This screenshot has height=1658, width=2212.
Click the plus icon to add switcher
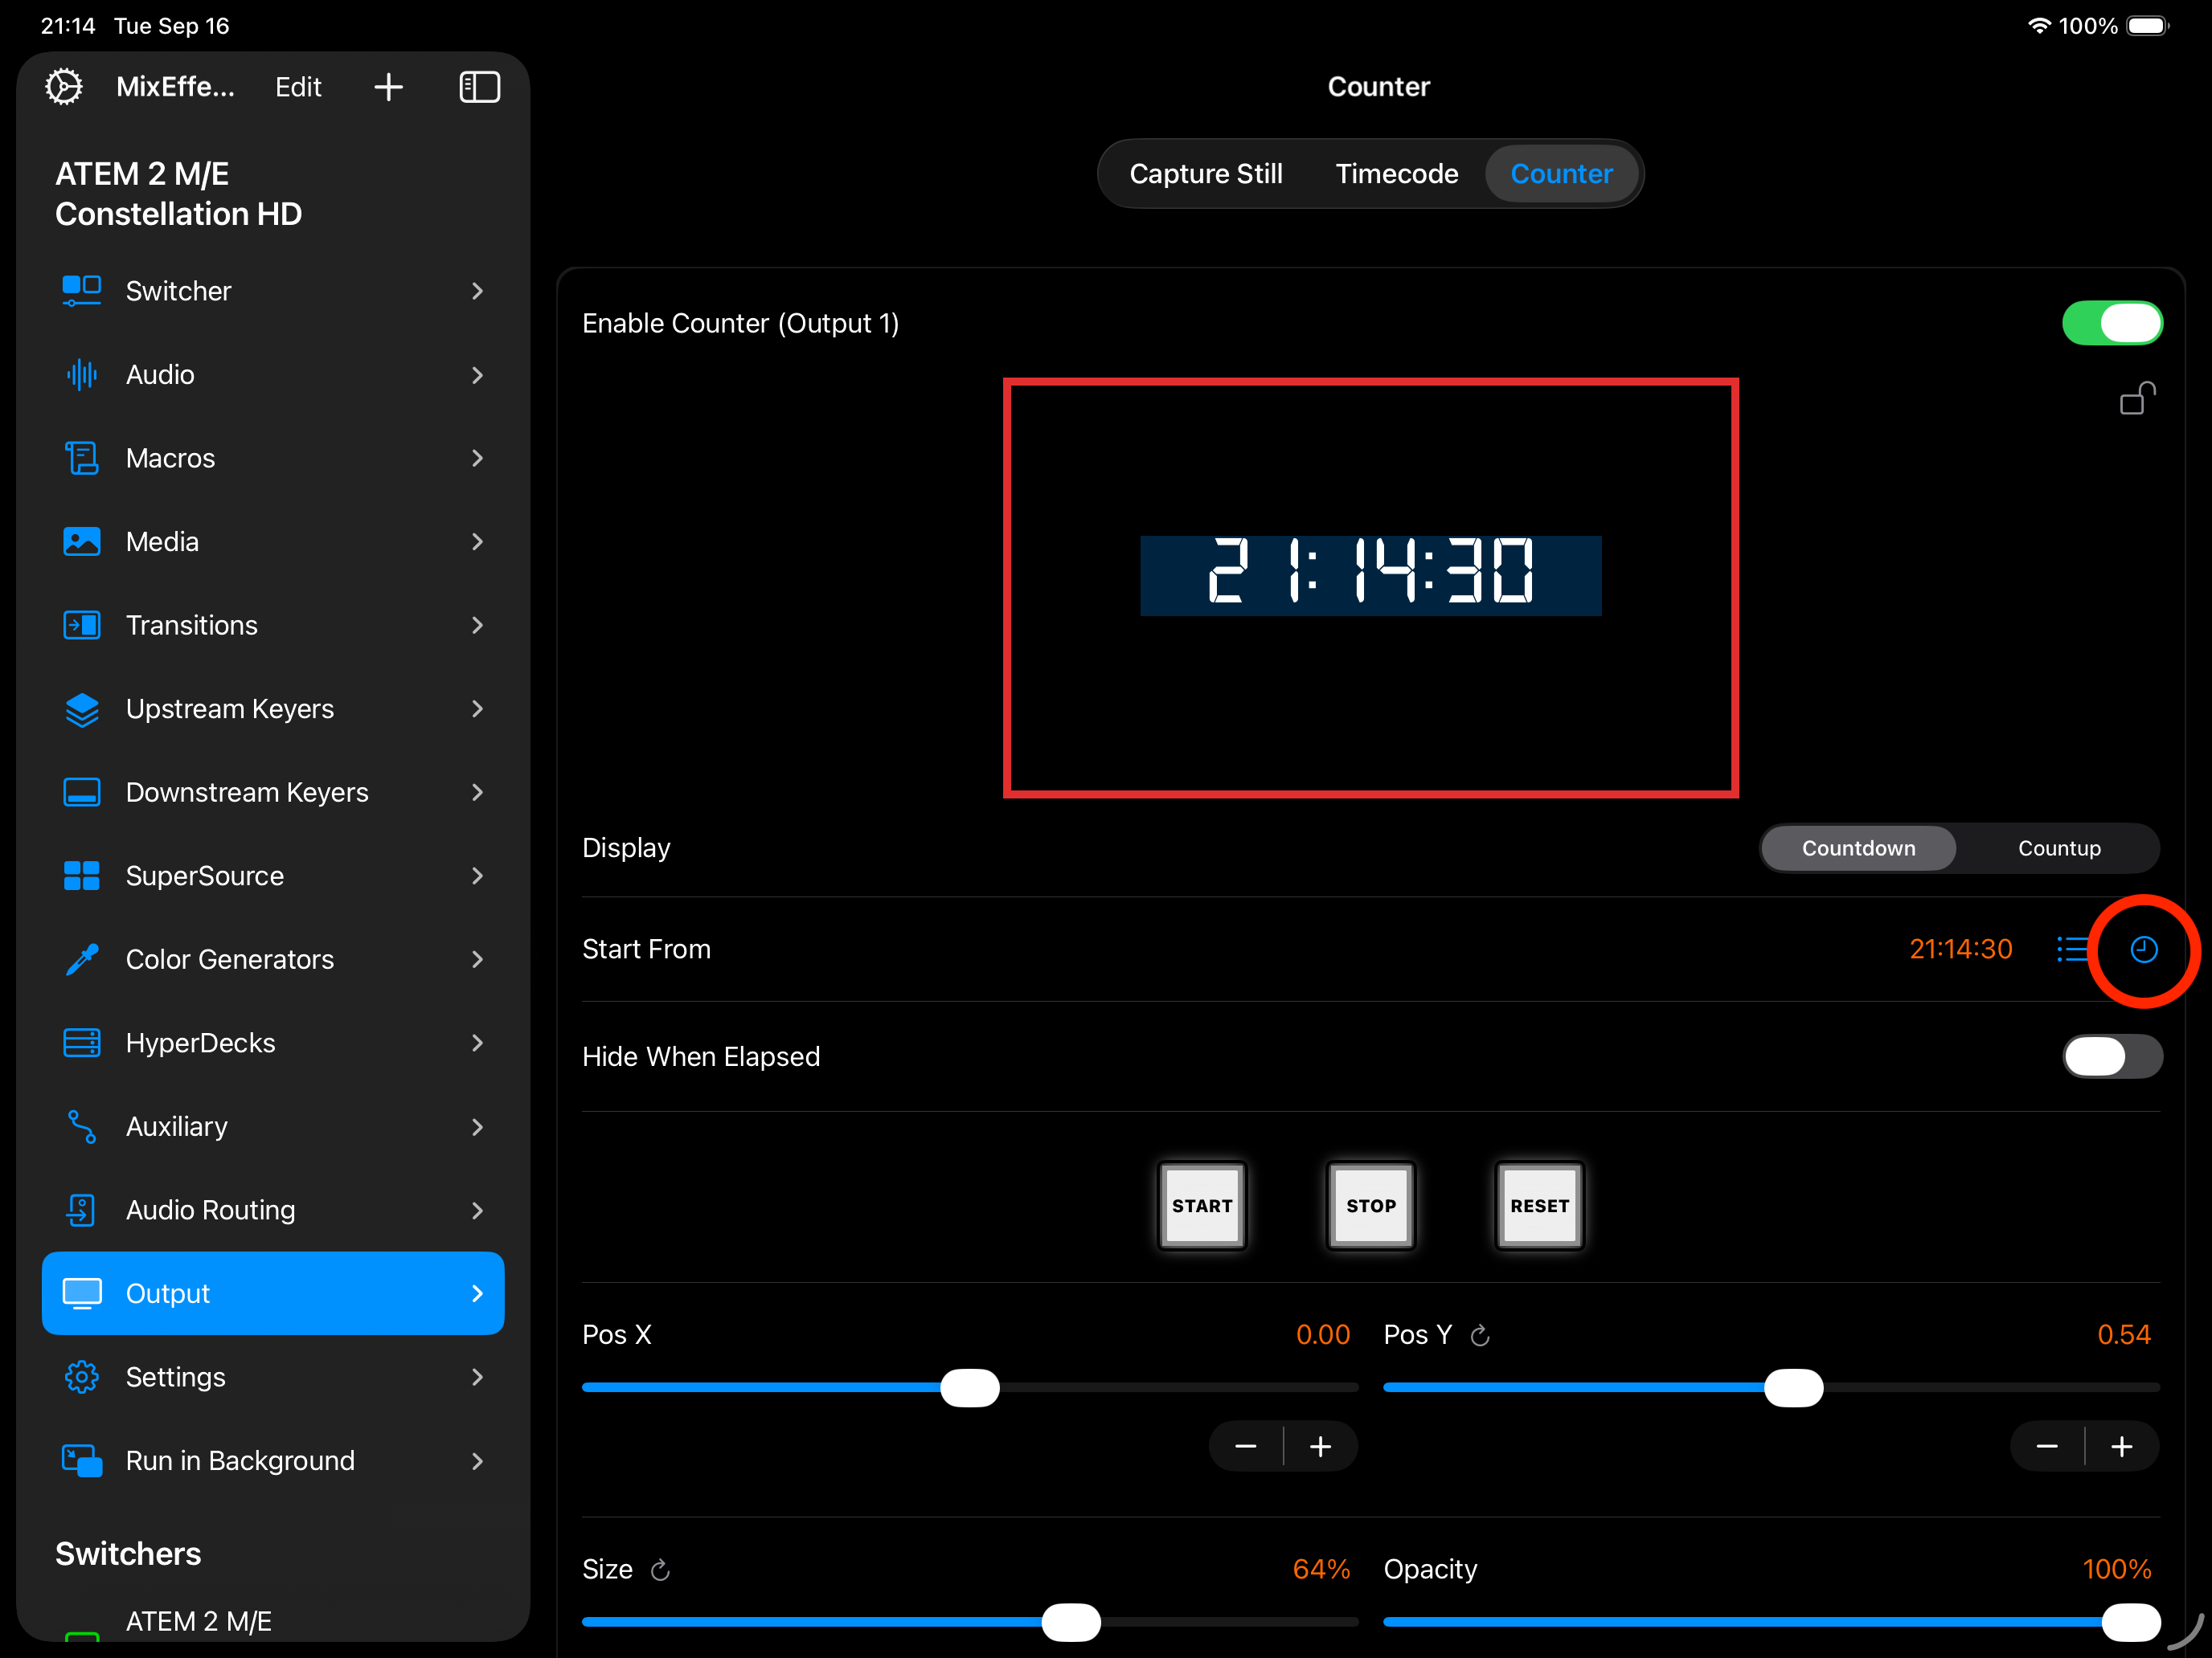pos(388,87)
